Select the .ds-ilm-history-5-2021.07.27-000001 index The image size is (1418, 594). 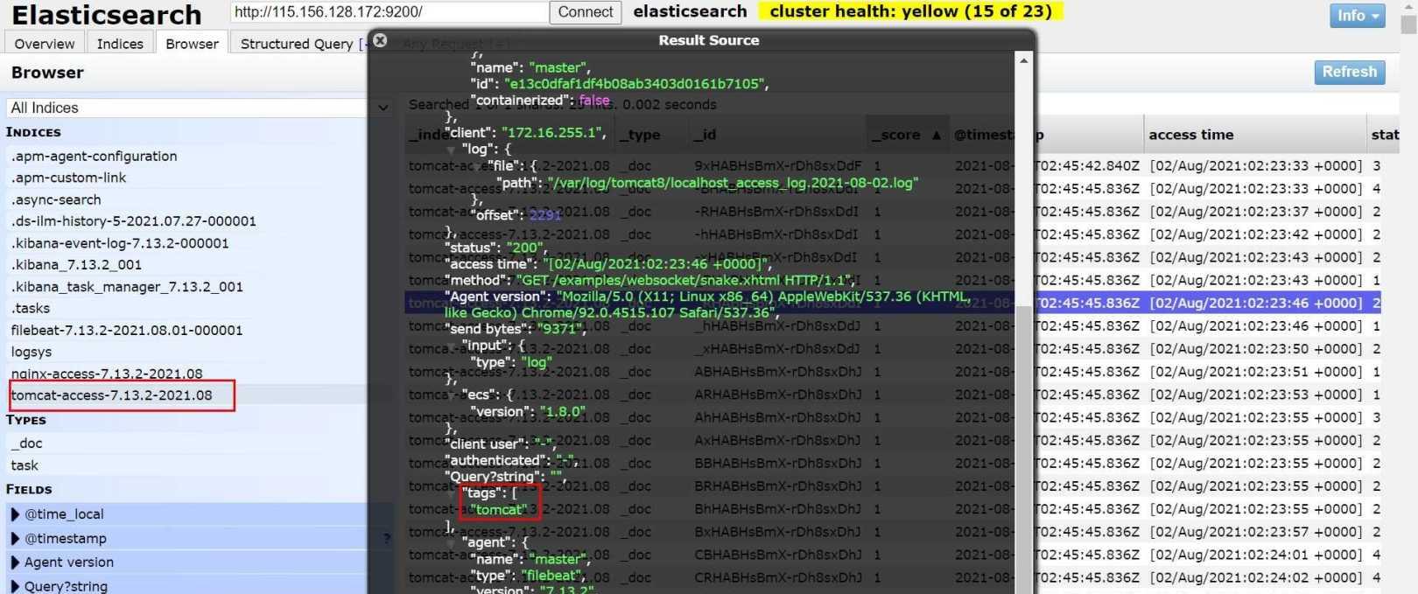(133, 221)
